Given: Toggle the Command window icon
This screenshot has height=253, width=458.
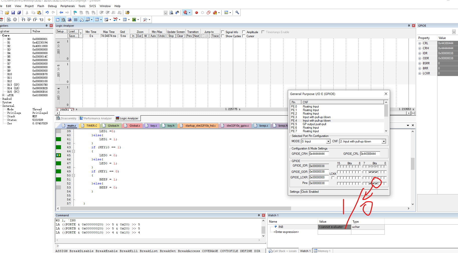Looking at the screenshot, I should click(x=57, y=20).
